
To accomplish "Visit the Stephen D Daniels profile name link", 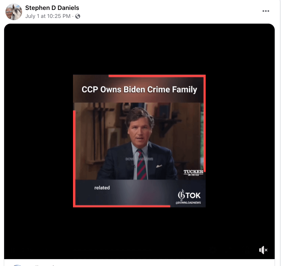I will (52, 8).
